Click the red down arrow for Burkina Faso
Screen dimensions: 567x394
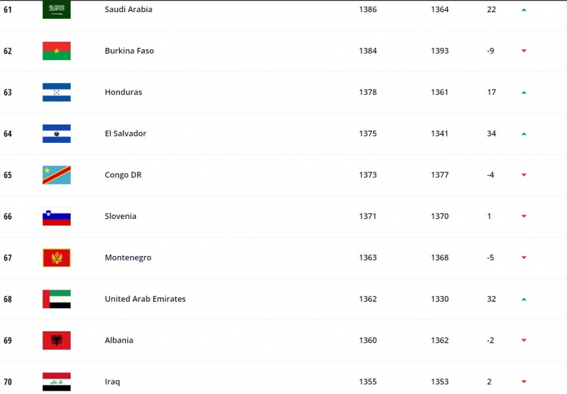tap(524, 51)
